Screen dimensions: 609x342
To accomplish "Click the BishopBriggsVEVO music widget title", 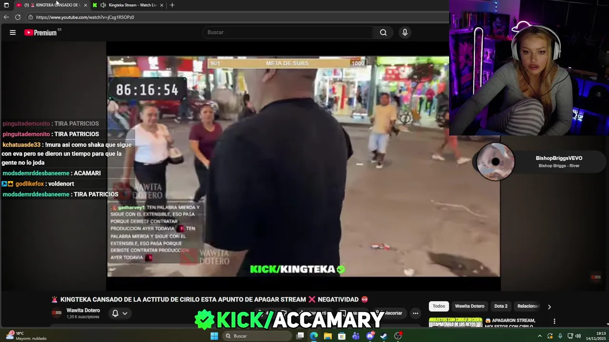I will pos(559,158).
